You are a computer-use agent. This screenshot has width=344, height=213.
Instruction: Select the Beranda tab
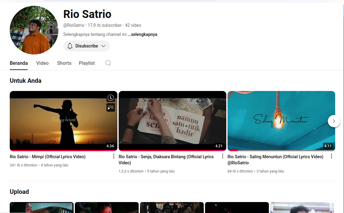[x=19, y=63]
